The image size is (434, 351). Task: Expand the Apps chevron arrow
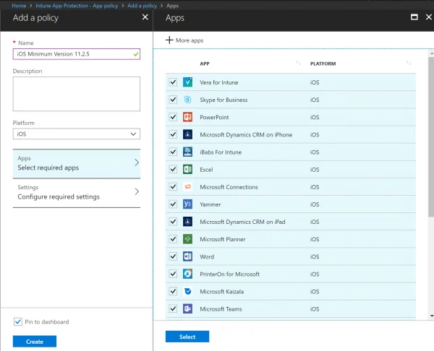point(137,162)
